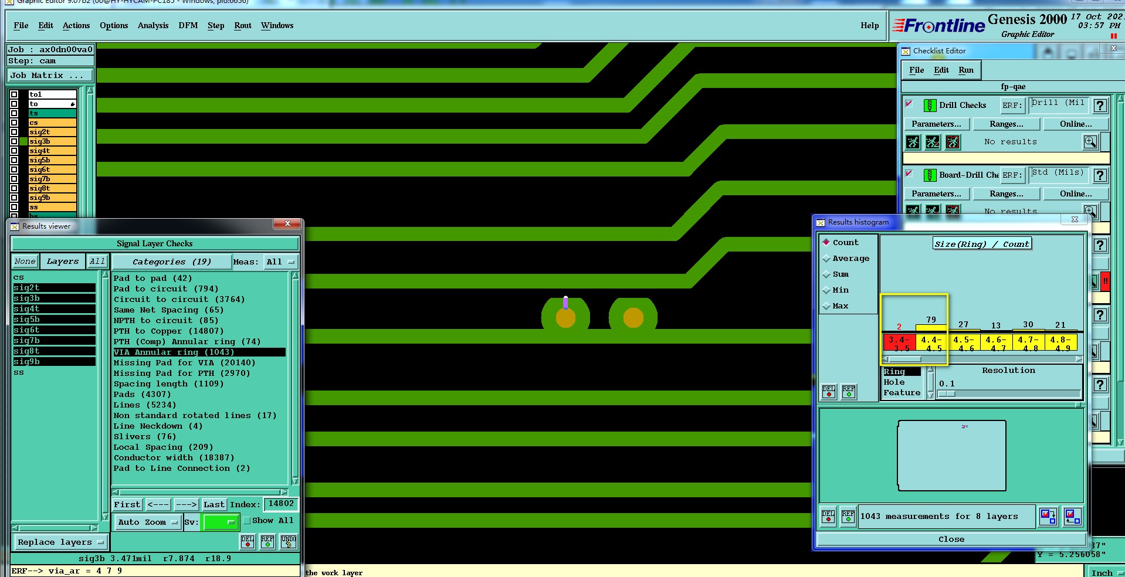Image resolution: width=1125 pixels, height=577 pixels.
Task: Click the Frontline logo
Action: point(938,26)
